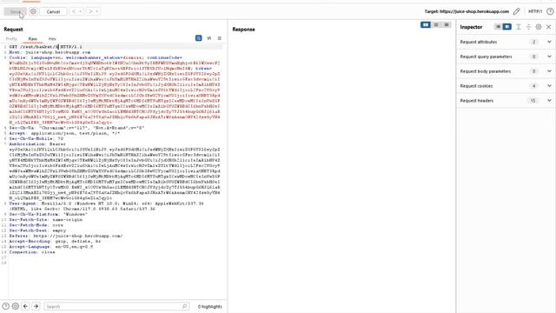Viewport: 556px width, 313px height.
Task: Select highlighted Inspector layout option
Action: pos(507,27)
